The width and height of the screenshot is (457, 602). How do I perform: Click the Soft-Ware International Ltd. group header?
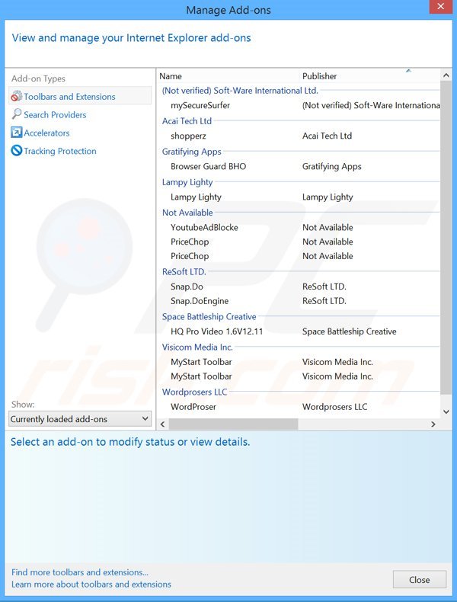[240, 91]
